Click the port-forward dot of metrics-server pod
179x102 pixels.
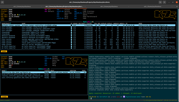(71, 45)
